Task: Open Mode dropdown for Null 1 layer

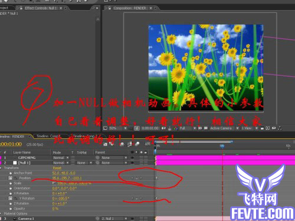Action: pyautogui.click(x=61, y=163)
